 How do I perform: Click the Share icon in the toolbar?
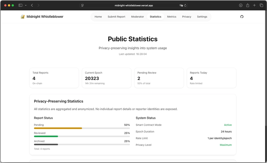pos(248,5)
